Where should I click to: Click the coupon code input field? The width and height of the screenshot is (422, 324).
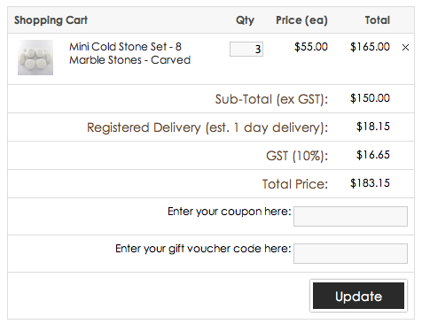(x=350, y=216)
